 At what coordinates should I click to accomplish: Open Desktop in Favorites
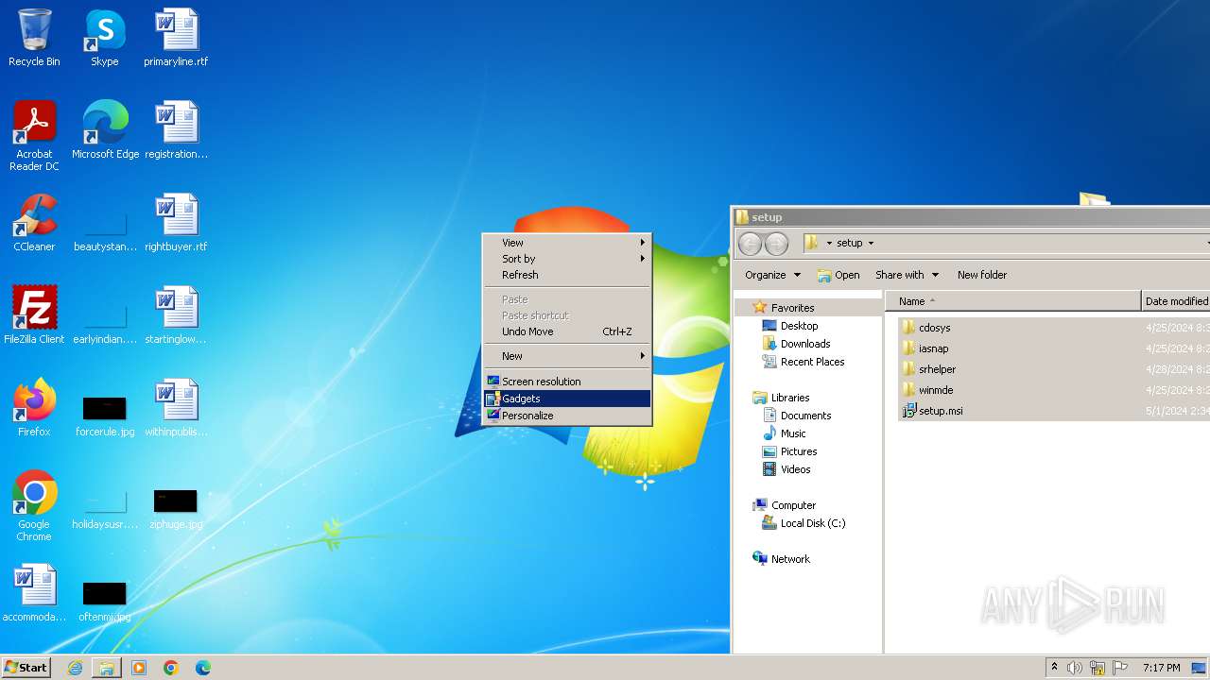point(790,326)
